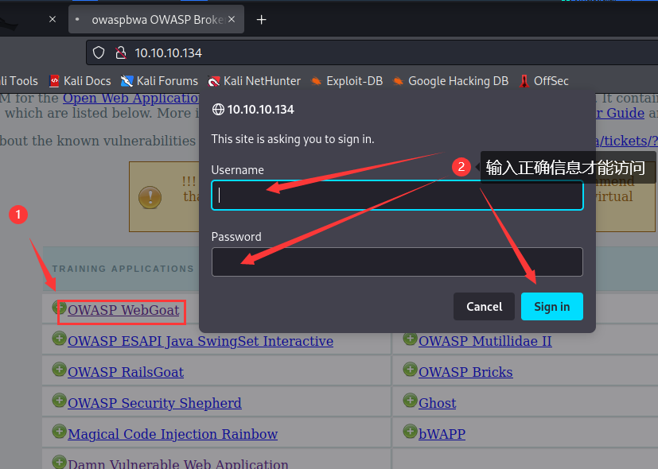Open the OWASP Security Shepherd link

[155, 403]
